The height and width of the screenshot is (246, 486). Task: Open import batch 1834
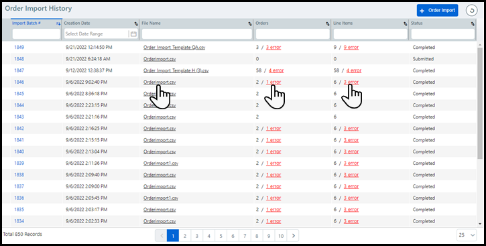coord(19,221)
